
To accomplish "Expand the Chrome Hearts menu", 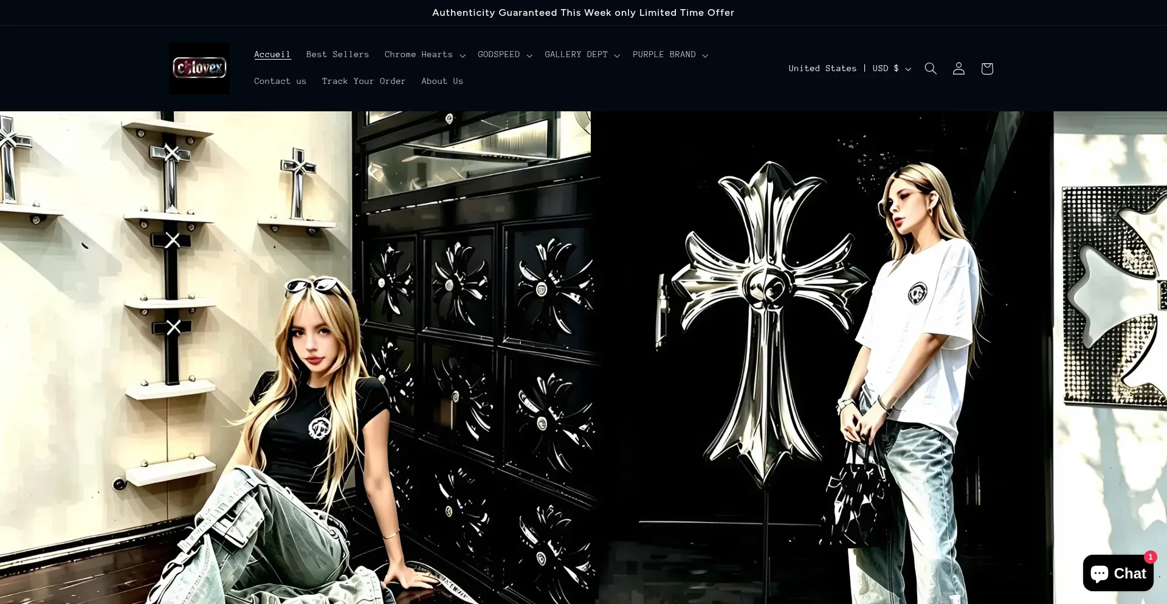I will click(x=425, y=55).
